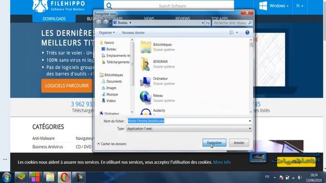This screenshot has width=326, height=183.
Task: Click the FileHippo logo
Action: coord(59,6)
